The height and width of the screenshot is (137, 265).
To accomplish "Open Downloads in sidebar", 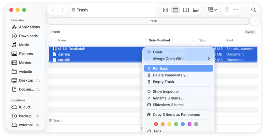I will coord(25,36).
